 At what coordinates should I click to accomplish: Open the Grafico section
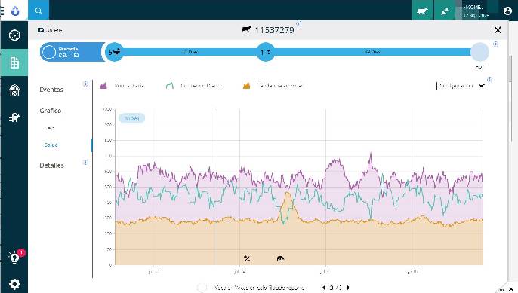click(50, 111)
